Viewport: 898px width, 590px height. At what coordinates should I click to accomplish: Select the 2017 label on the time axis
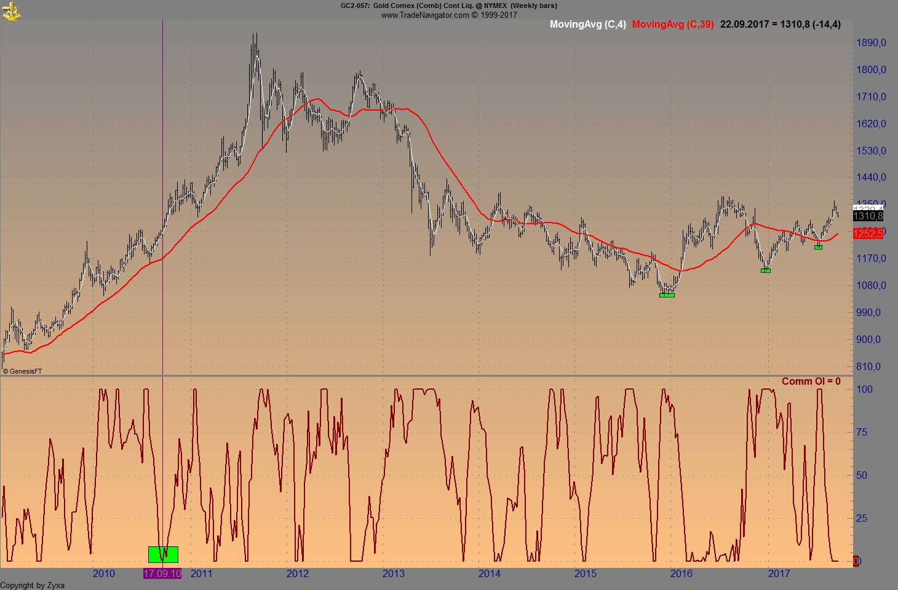coord(779,573)
